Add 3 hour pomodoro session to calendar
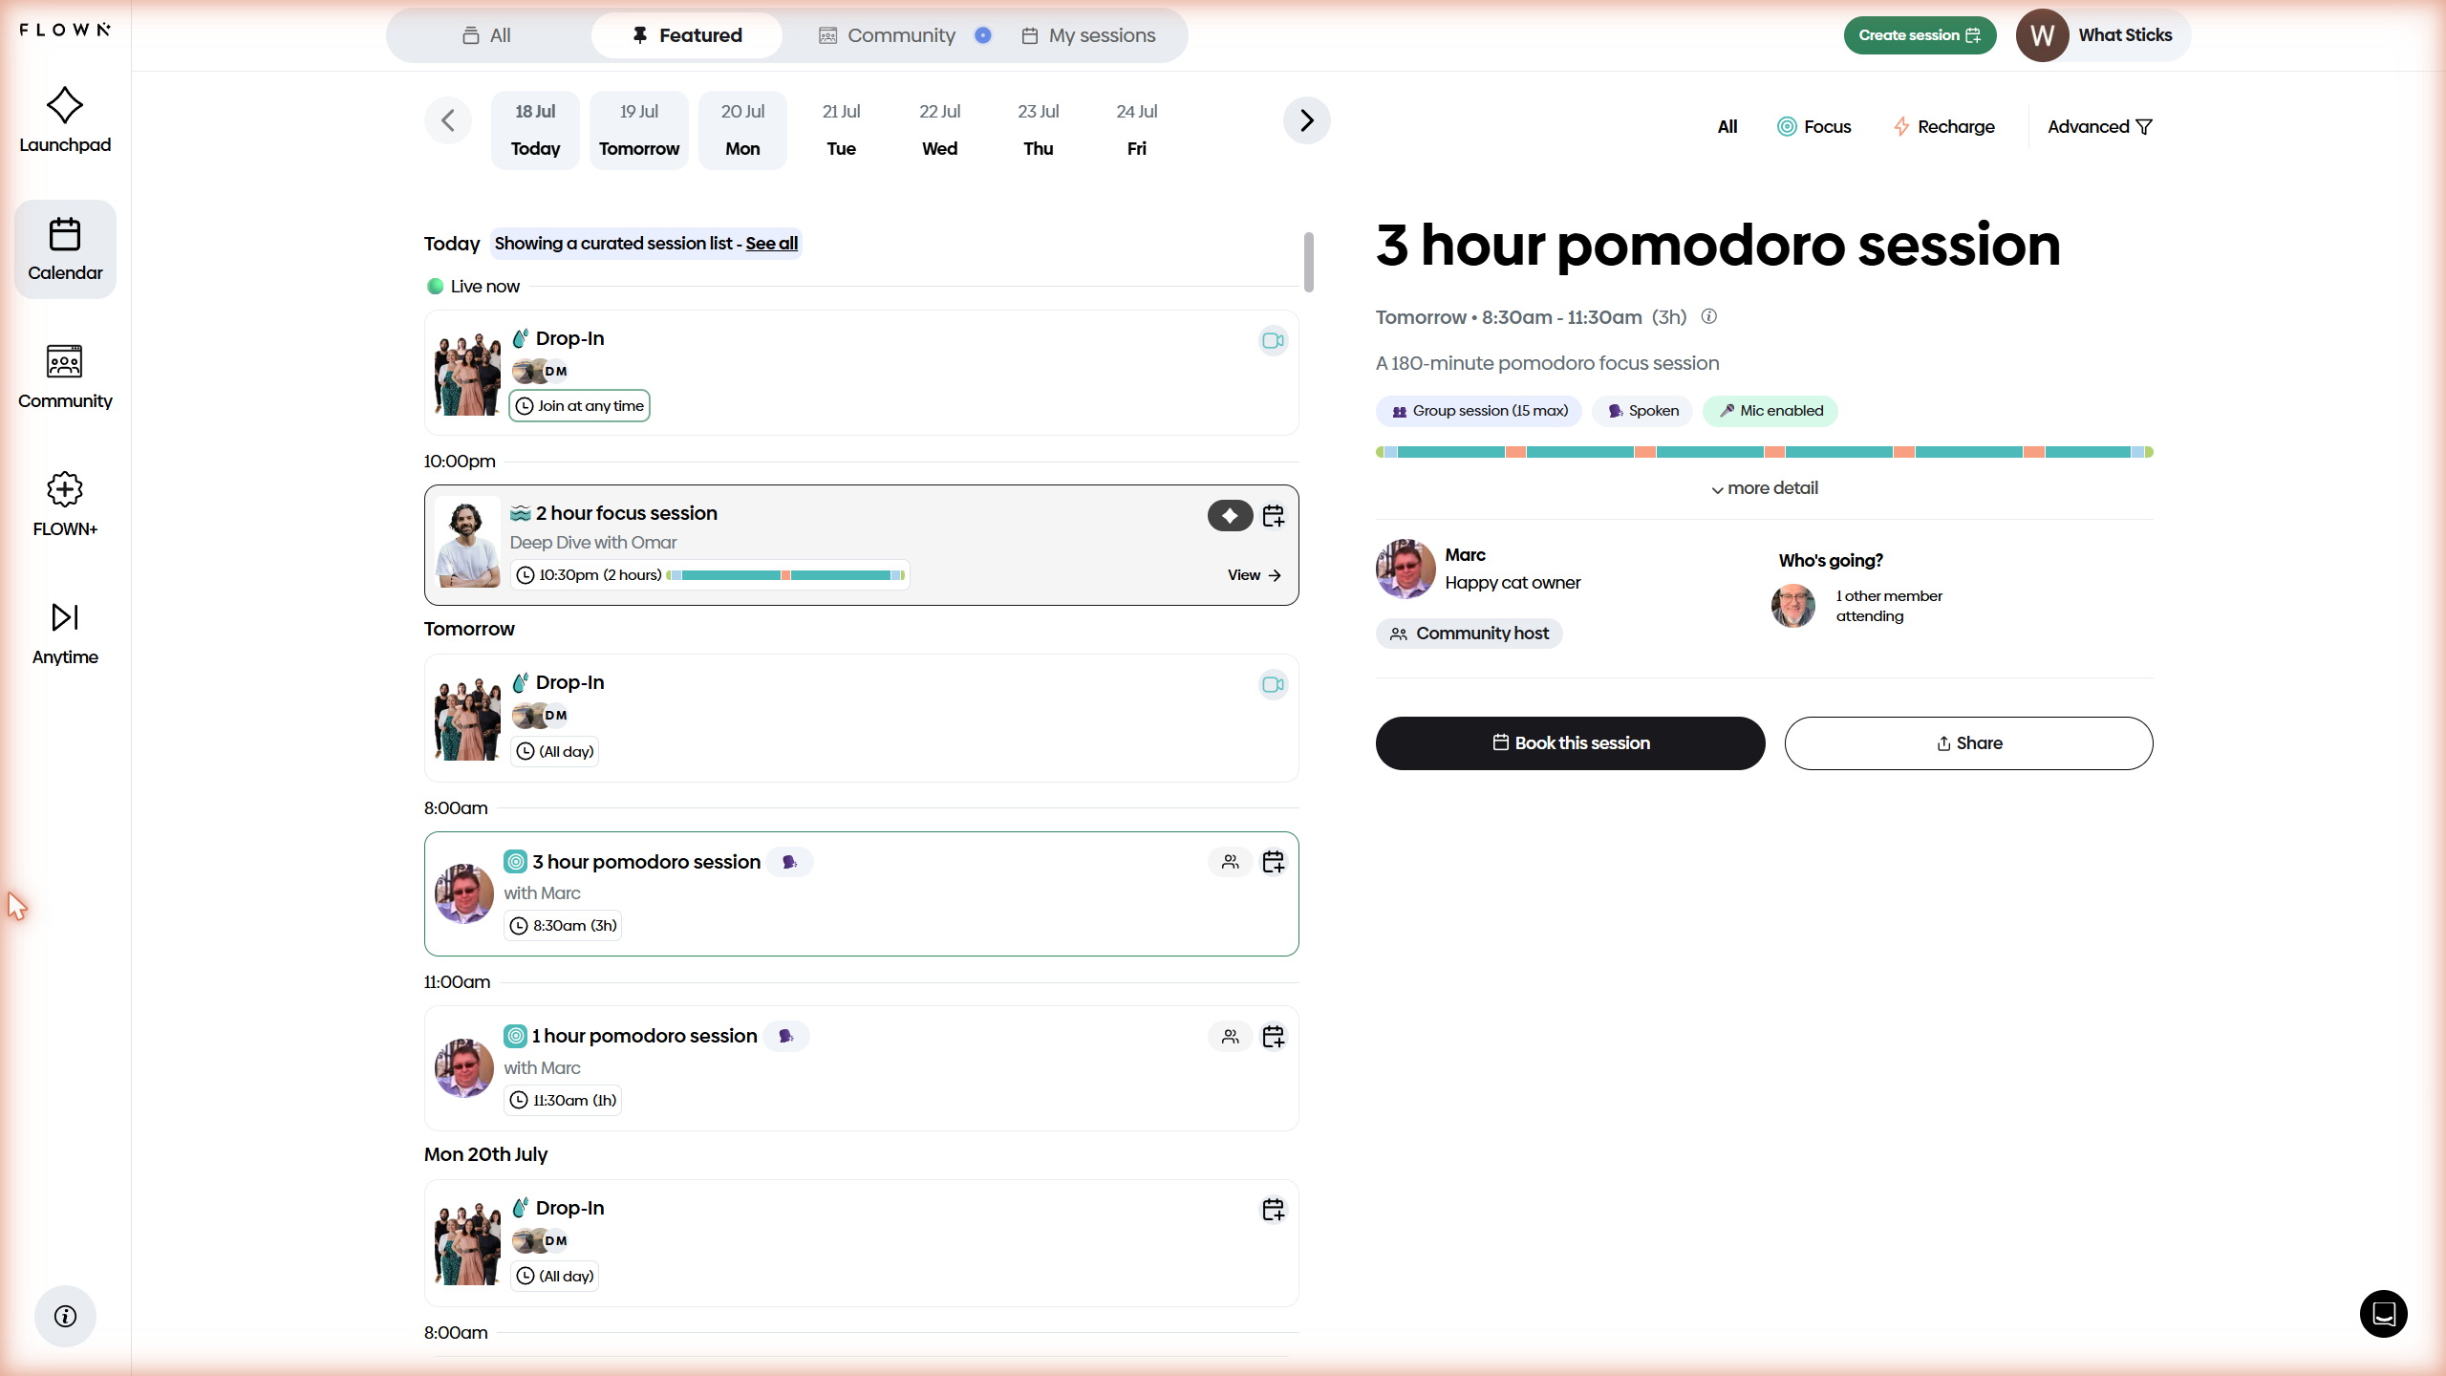Viewport: 2446px width, 1376px height. pyautogui.click(x=1274, y=862)
